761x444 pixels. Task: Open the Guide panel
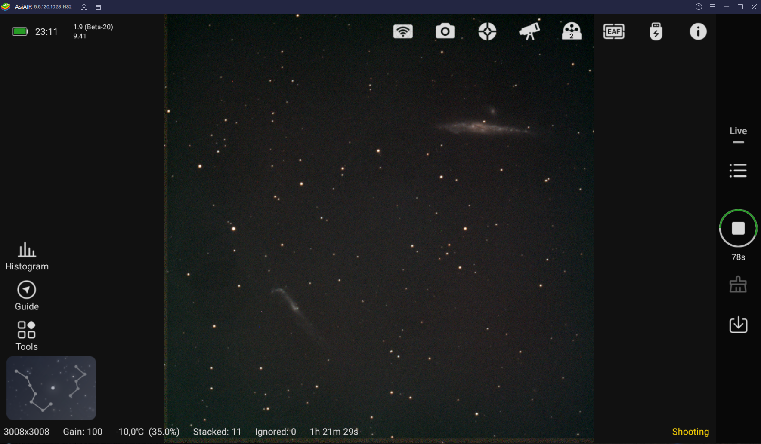coord(27,296)
